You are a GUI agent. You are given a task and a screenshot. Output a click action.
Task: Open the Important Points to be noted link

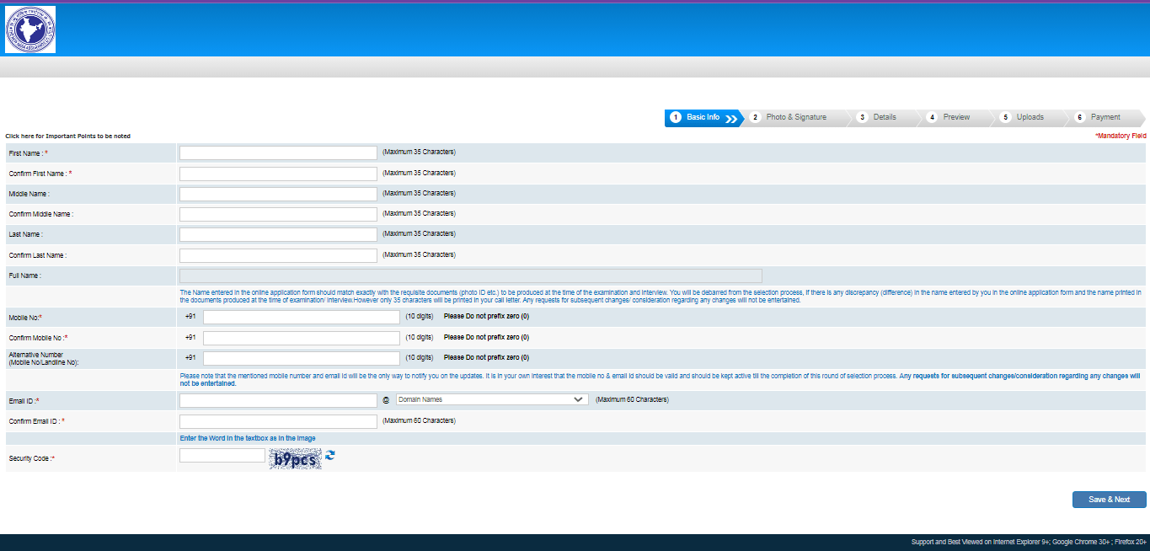pyautogui.click(x=66, y=136)
